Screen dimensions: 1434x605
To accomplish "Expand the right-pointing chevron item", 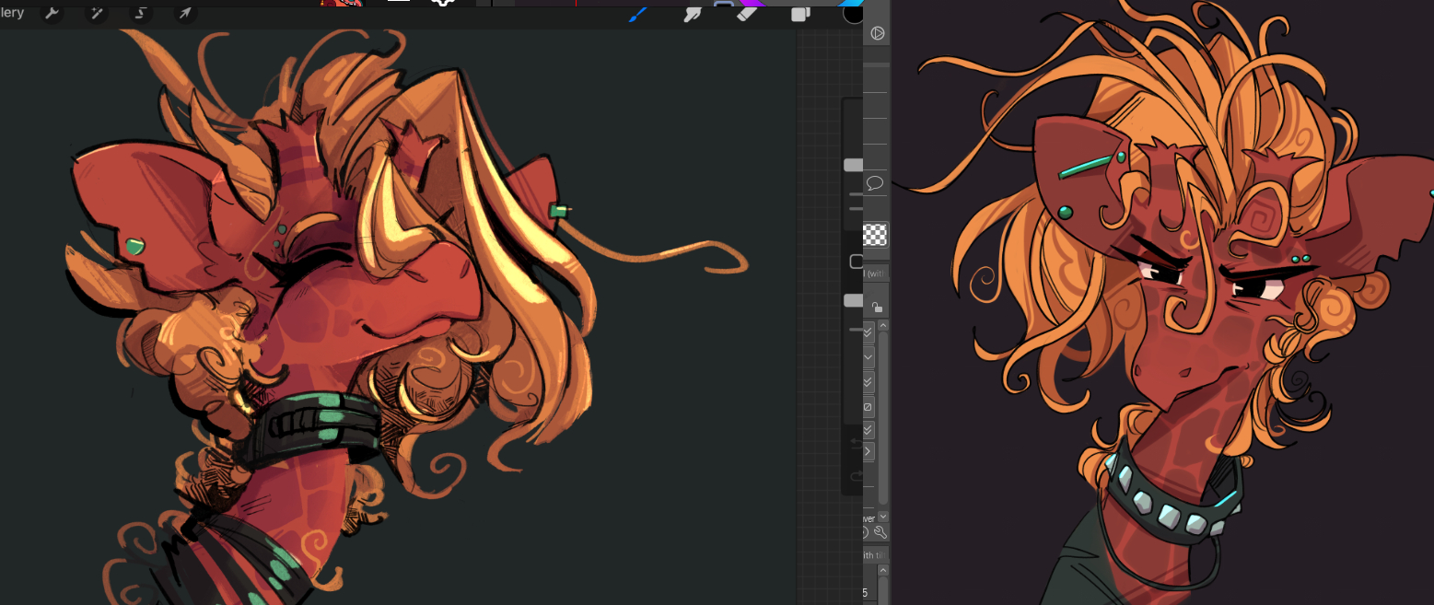I will coord(869,452).
